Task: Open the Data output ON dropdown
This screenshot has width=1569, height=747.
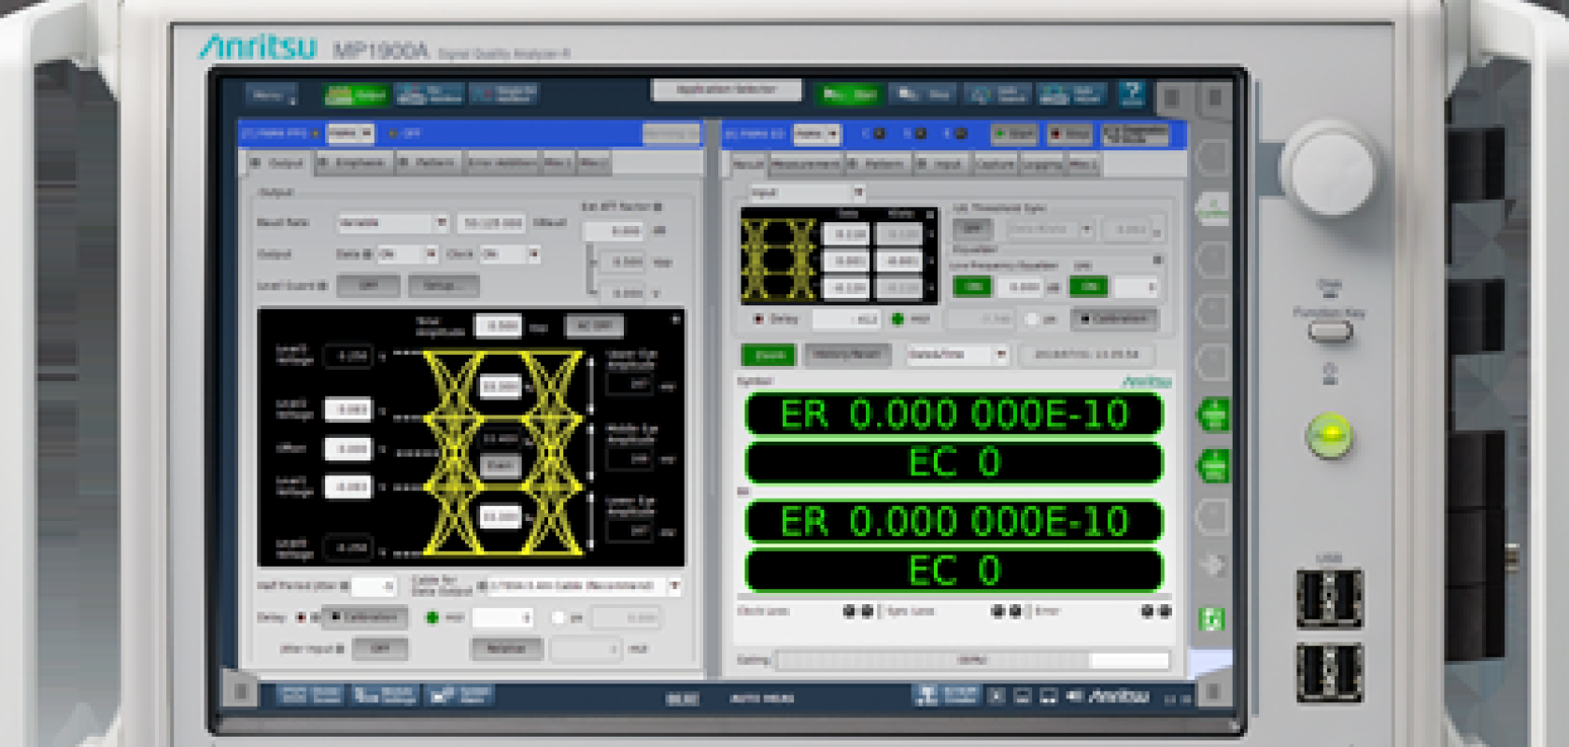Action: (431, 254)
